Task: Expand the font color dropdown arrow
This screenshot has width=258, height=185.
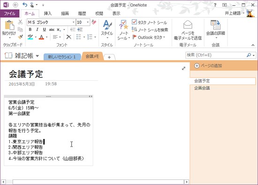Action: [47, 37]
